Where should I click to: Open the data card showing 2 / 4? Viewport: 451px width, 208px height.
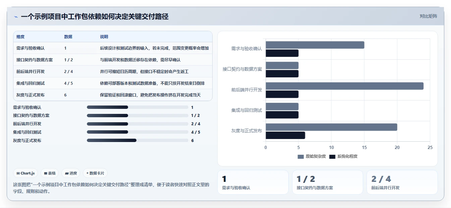tap(402, 182)
